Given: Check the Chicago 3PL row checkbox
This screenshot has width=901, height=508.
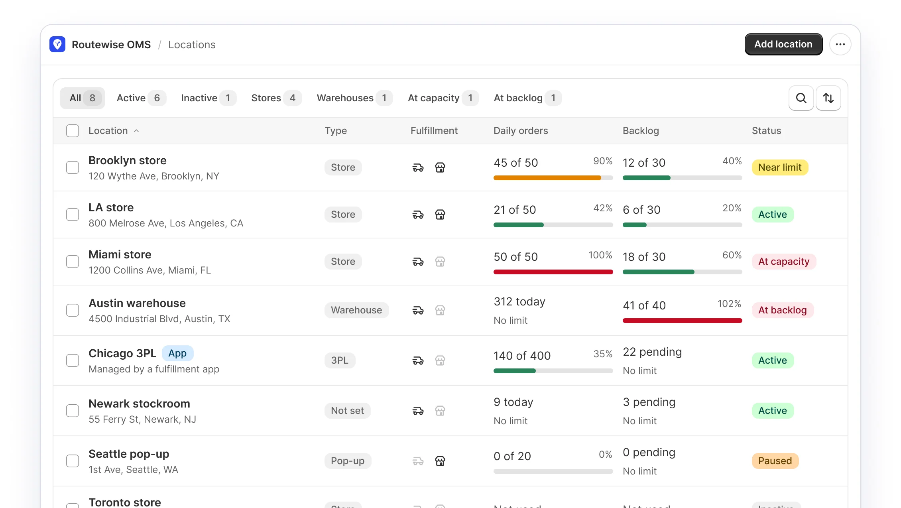Looking at the screenshot, I should tap(73, 360).
